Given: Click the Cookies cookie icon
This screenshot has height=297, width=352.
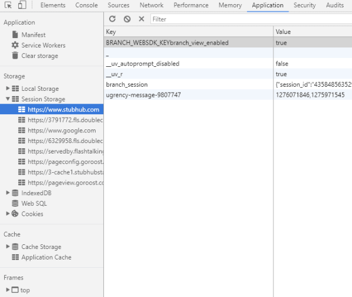Looking at the screenshot, I should click(15, 214).
